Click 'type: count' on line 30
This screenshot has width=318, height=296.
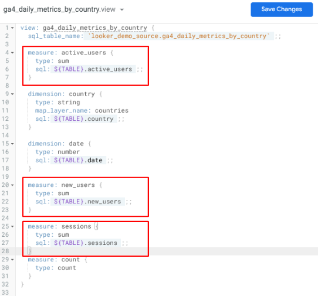tap(56, 268)
